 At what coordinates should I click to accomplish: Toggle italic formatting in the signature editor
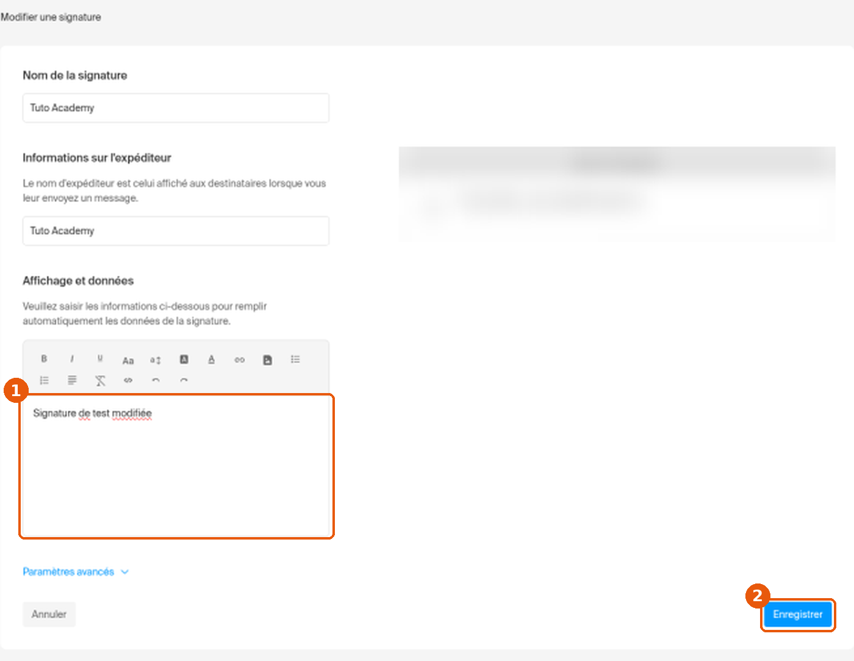pos(72,359)
